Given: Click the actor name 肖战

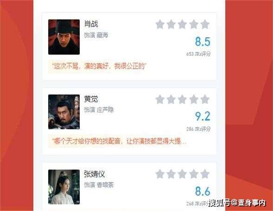Looking at the screenshot, I should 91,24.
